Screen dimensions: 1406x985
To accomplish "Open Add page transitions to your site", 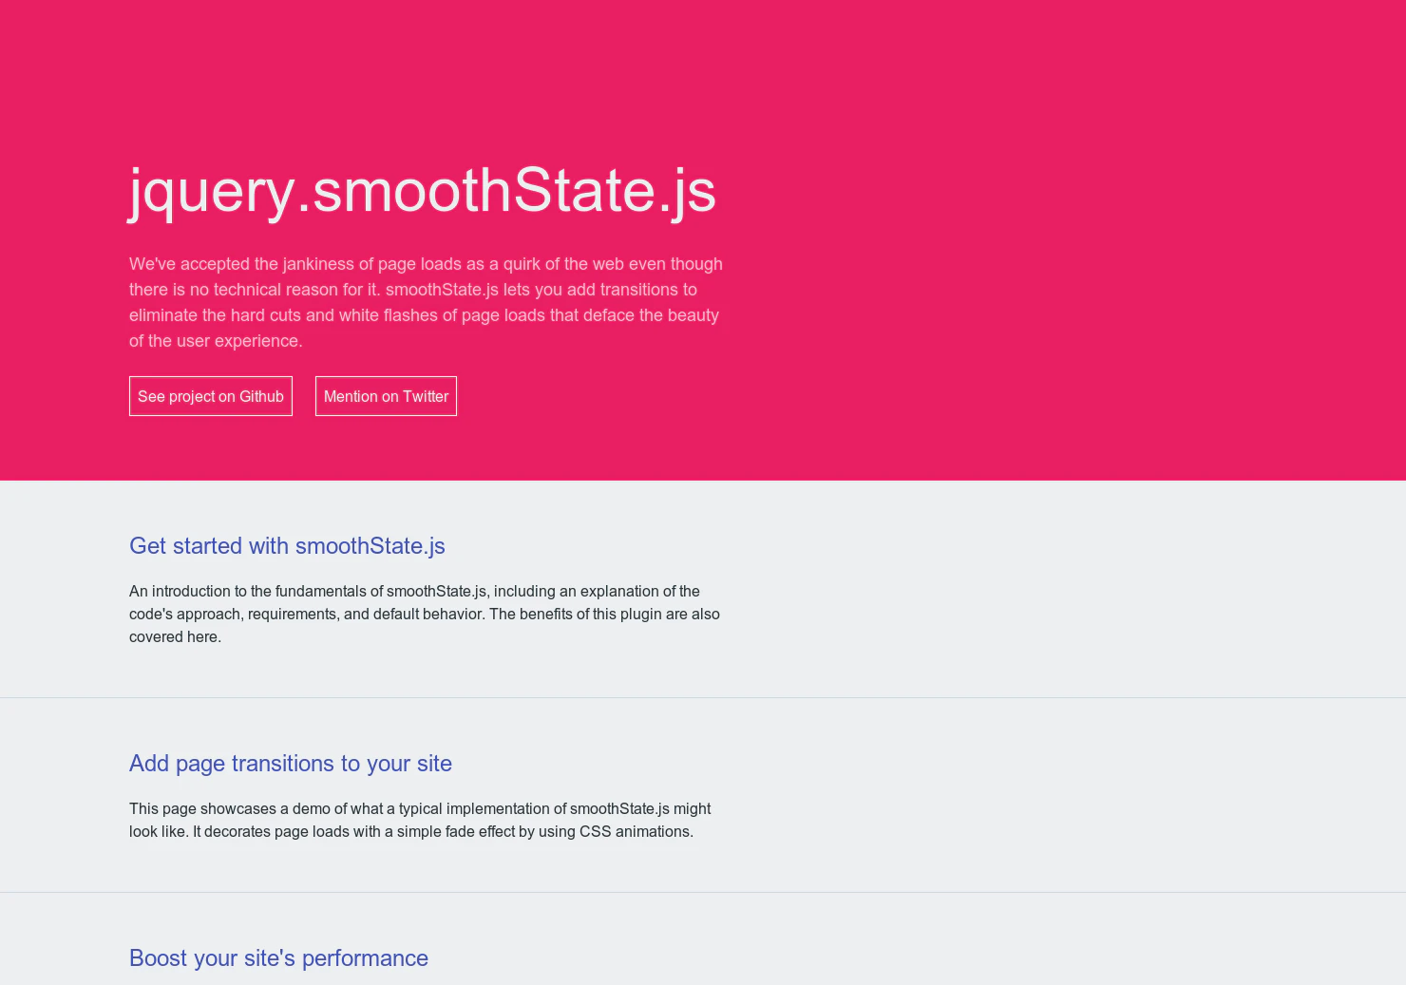I will pos(290,764).
